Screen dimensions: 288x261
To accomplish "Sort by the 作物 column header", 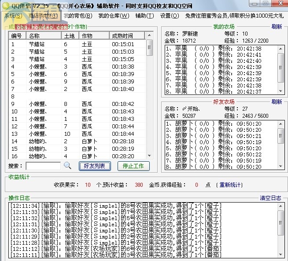I will [94, 36].
